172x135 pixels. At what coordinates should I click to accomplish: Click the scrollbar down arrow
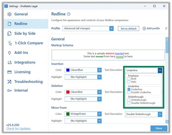point(167,122)
